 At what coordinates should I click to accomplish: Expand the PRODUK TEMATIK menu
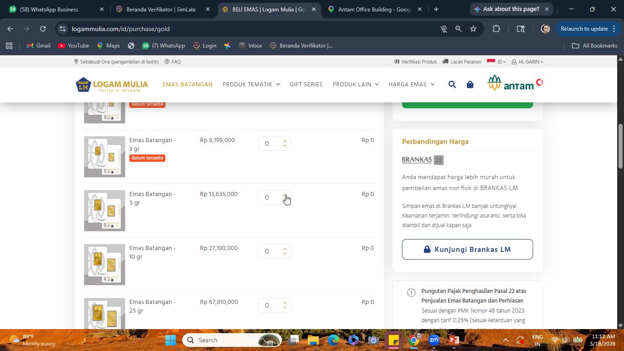(251, 85)
